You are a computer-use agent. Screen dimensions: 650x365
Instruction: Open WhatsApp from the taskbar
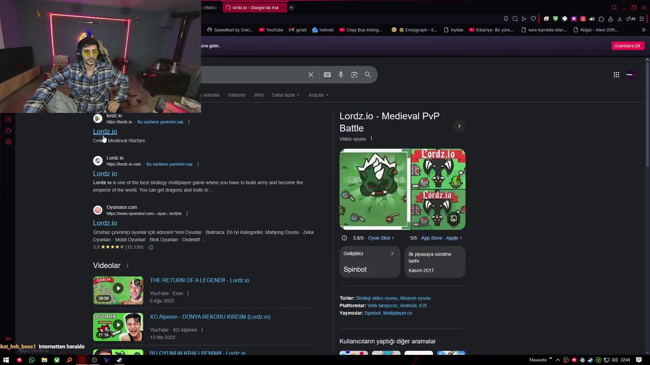tap(31, 360)
